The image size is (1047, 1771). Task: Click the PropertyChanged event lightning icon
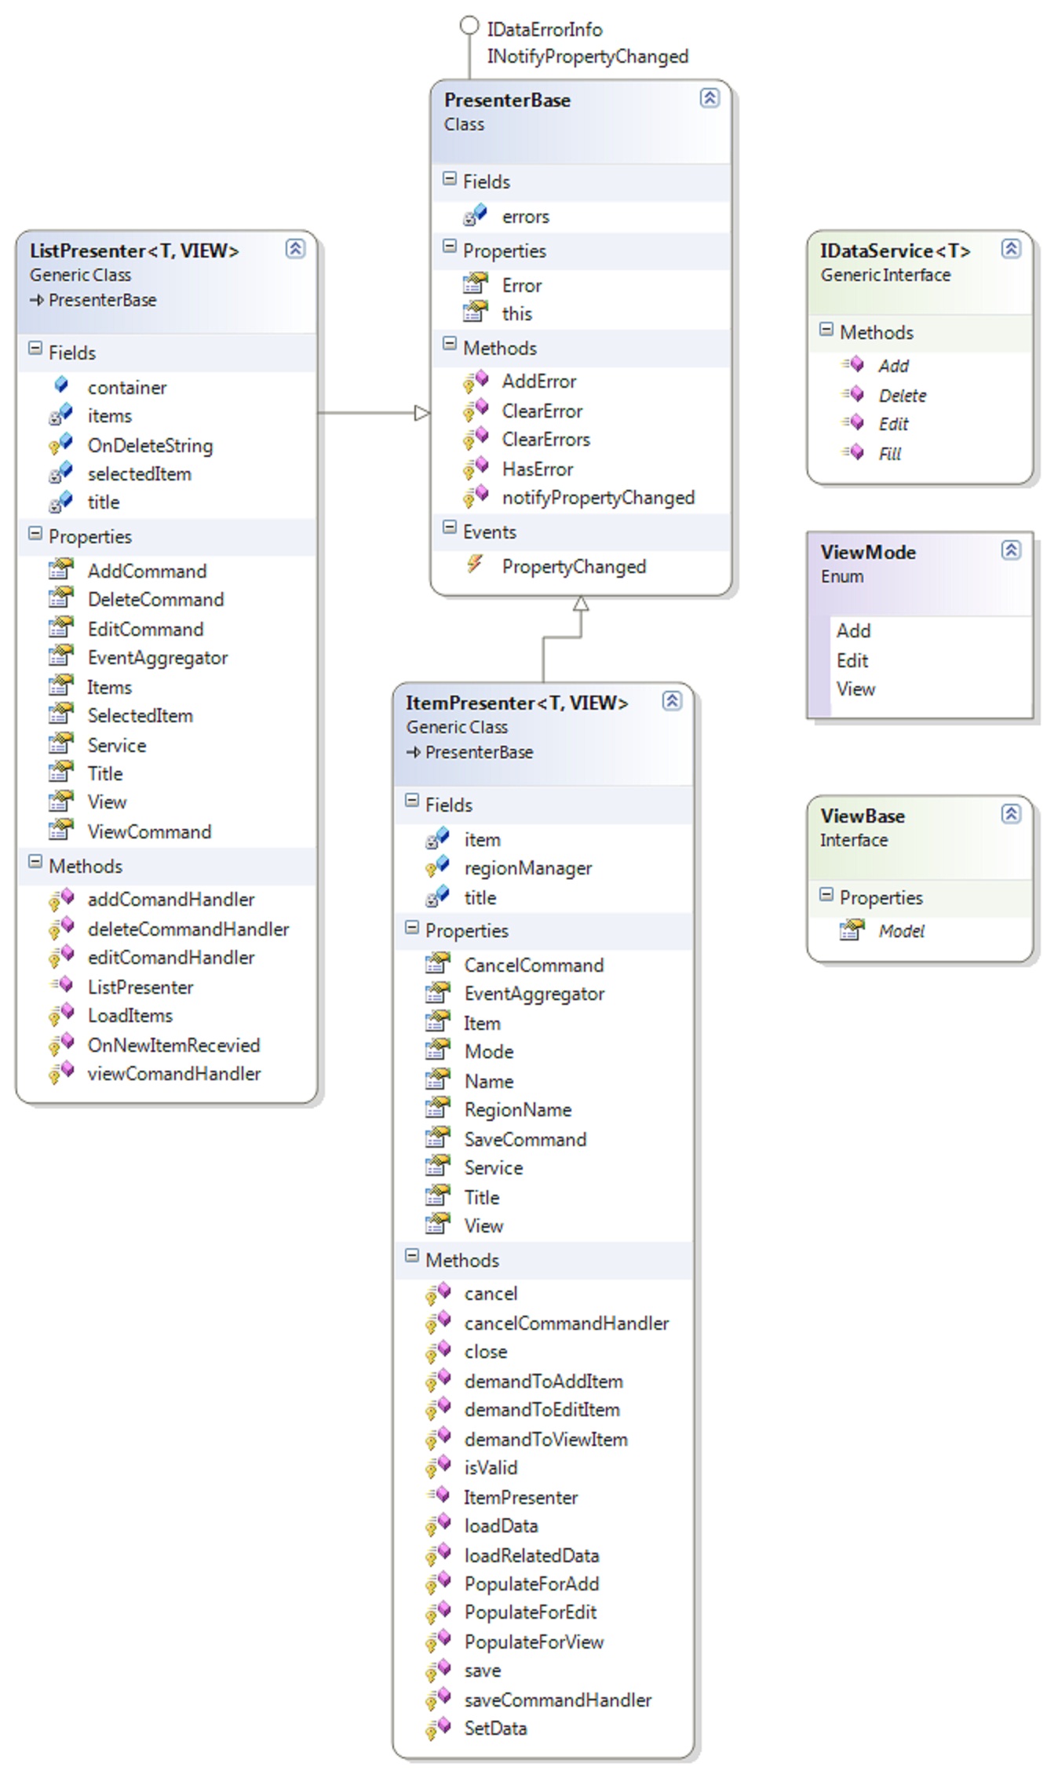(475, 565)
